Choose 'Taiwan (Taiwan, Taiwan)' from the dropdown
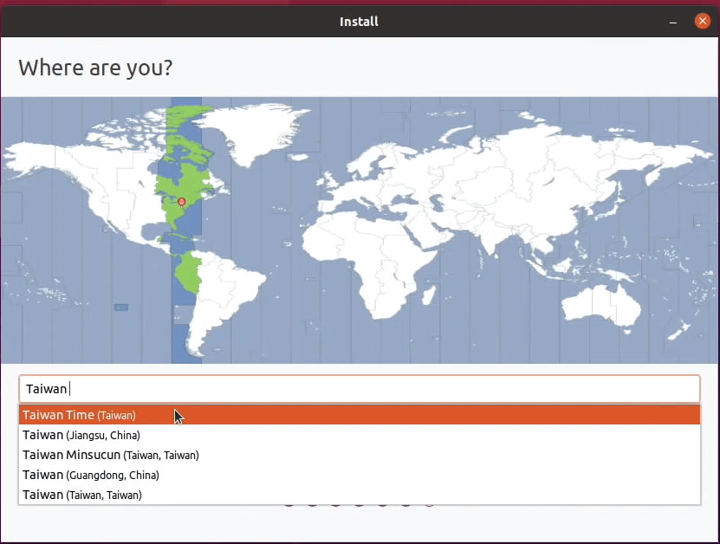 (360, 495)
